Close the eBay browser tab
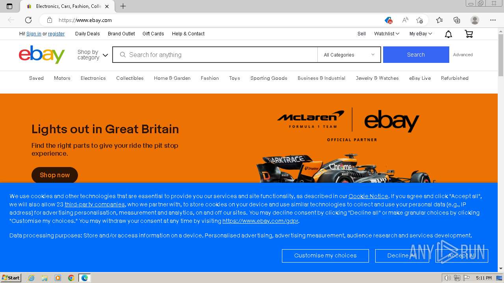The image size is (504, 283). (107, 6)
